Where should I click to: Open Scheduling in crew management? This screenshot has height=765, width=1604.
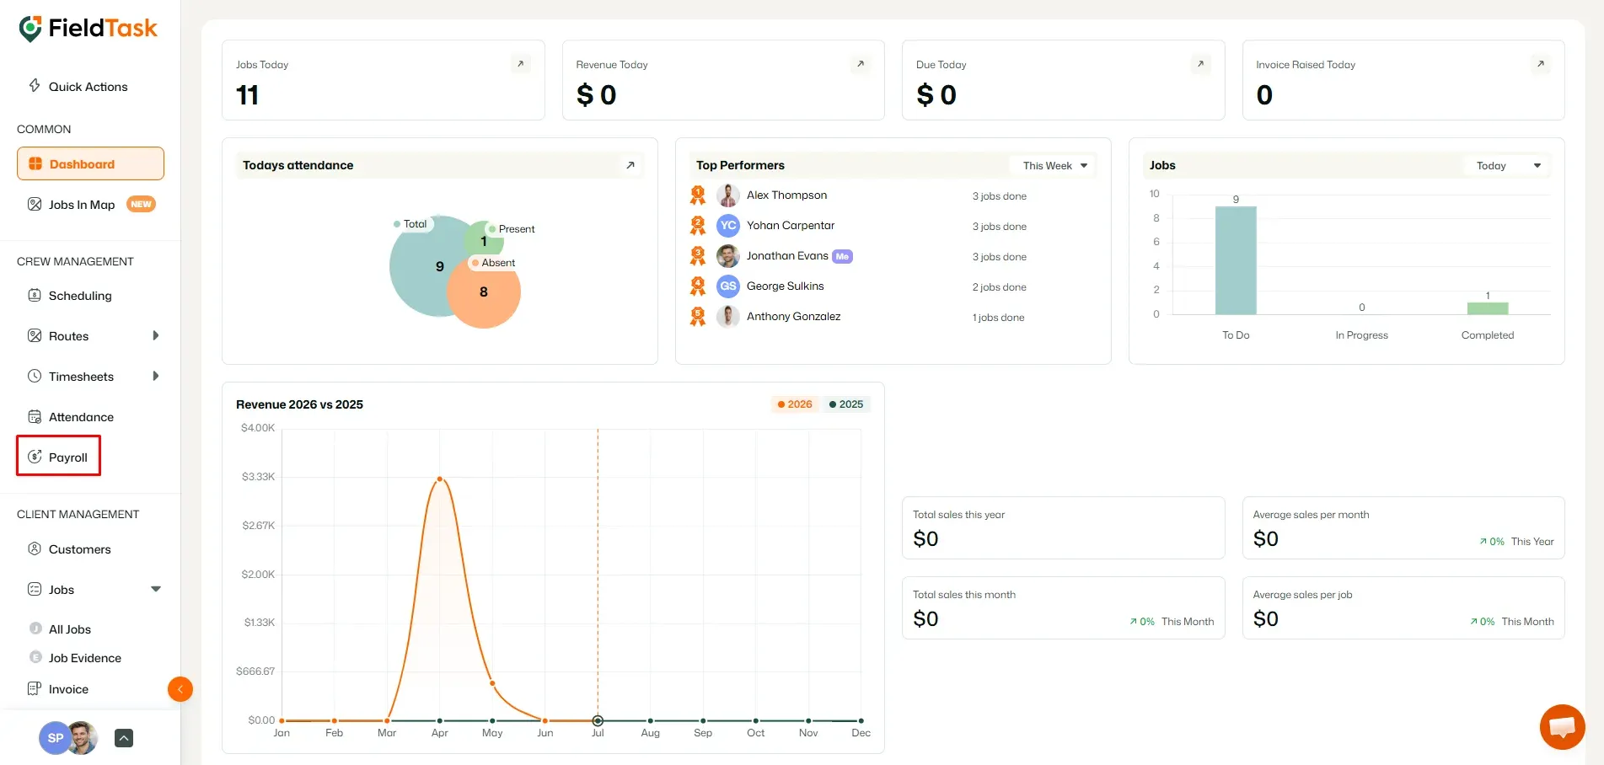80,296
